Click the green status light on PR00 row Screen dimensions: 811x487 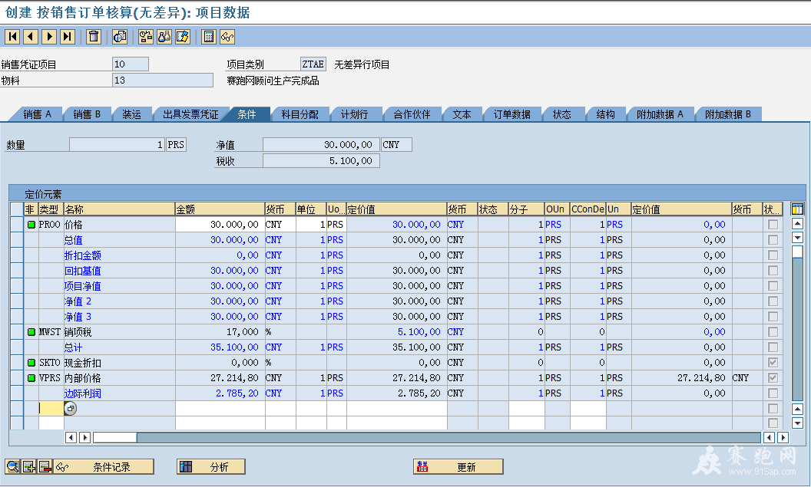(31, 225)
